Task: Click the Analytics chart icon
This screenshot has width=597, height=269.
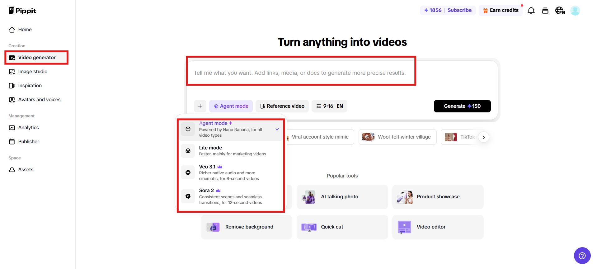Action: 12,128
